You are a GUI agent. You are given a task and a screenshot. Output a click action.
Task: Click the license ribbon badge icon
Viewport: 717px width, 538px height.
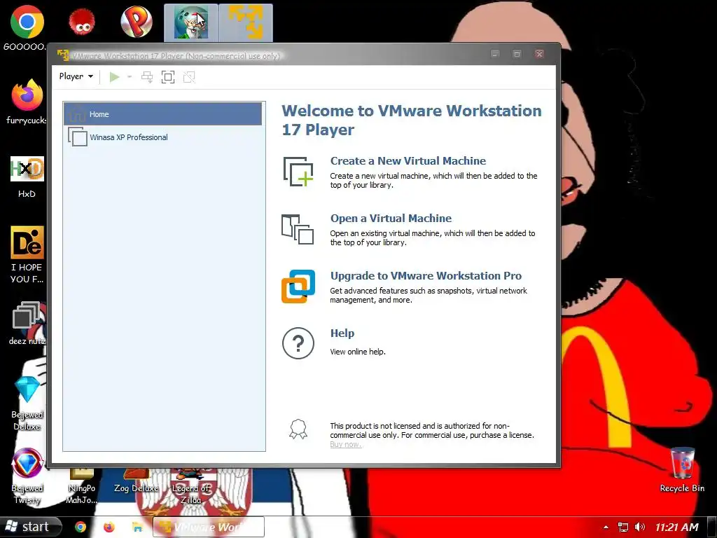point(298,429)
